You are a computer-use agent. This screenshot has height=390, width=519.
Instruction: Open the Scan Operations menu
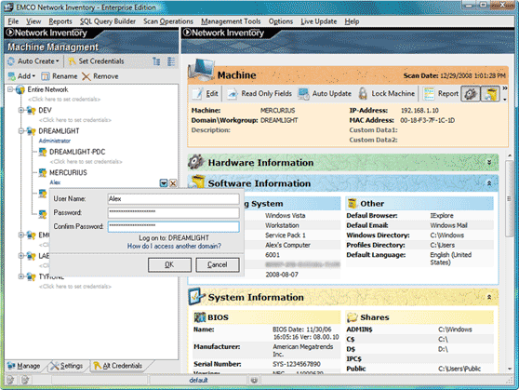coord(168,21)
